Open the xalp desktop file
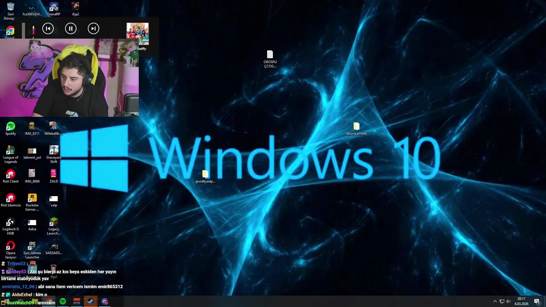The width and height of the screenshot is (546, 307). pyautogui.click(x=53, y=201)
